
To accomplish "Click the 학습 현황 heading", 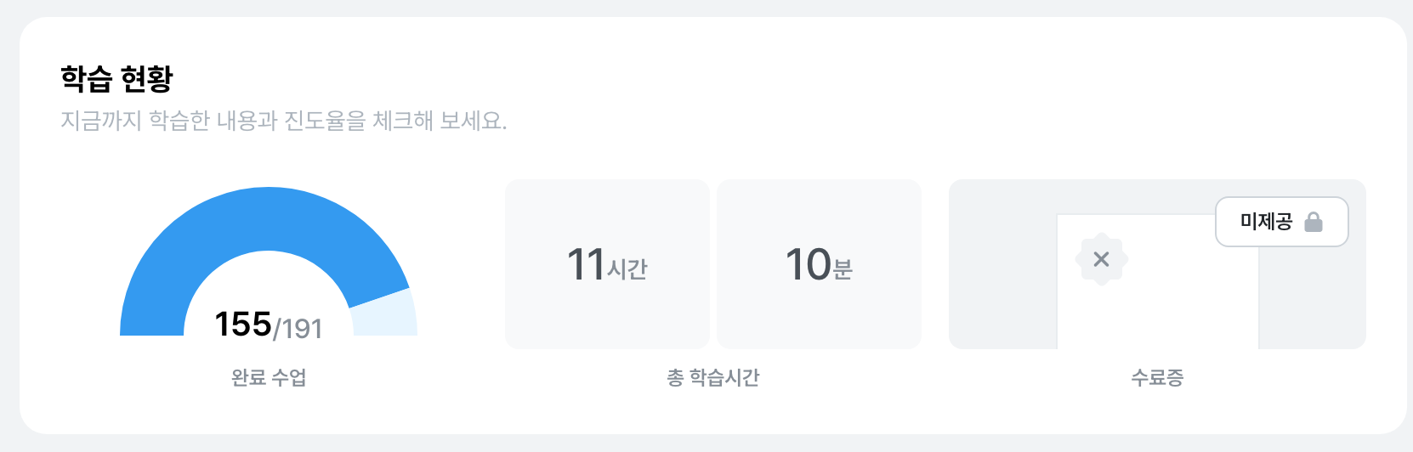I will pyautogui.click(x=116, y=78).
